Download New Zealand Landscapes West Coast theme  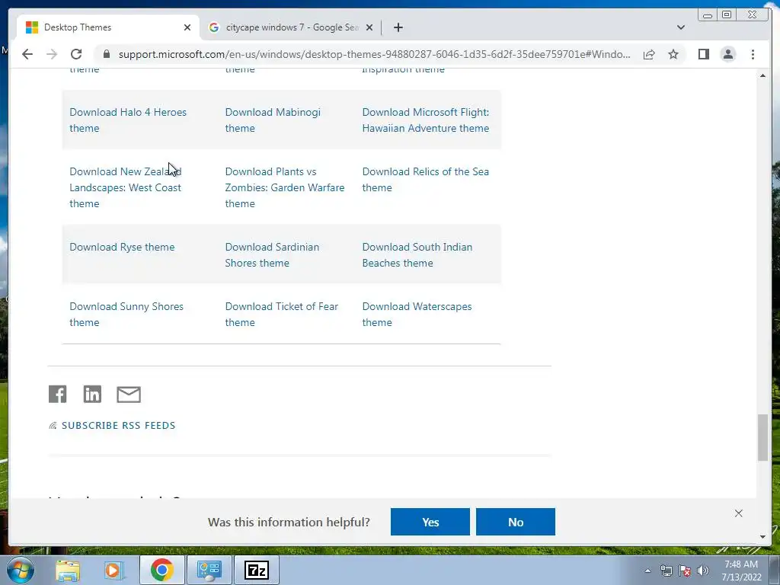click(x=126, y=187)
